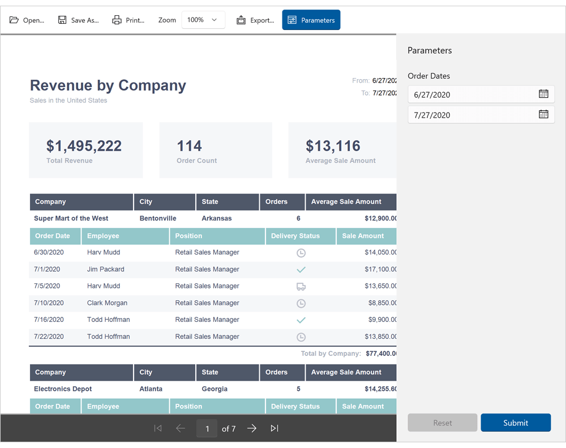Click the page number input field
566x448 pixels.
(x=207, y=428)
